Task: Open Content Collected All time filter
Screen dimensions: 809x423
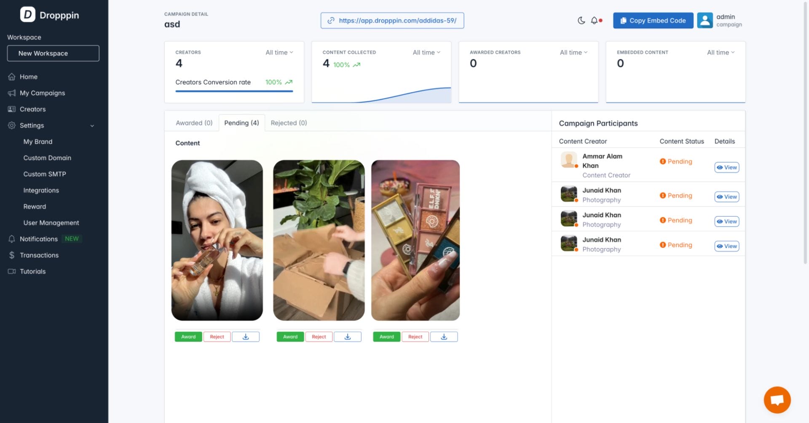Action: point(426,53)
